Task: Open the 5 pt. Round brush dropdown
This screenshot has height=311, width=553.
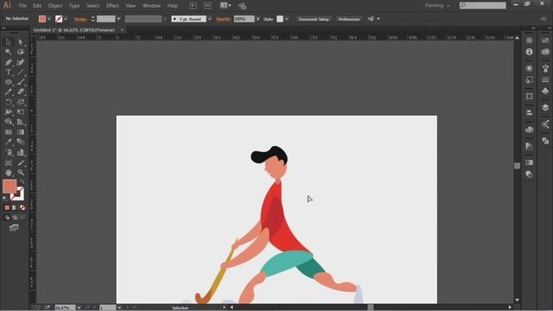Action: 209,19
